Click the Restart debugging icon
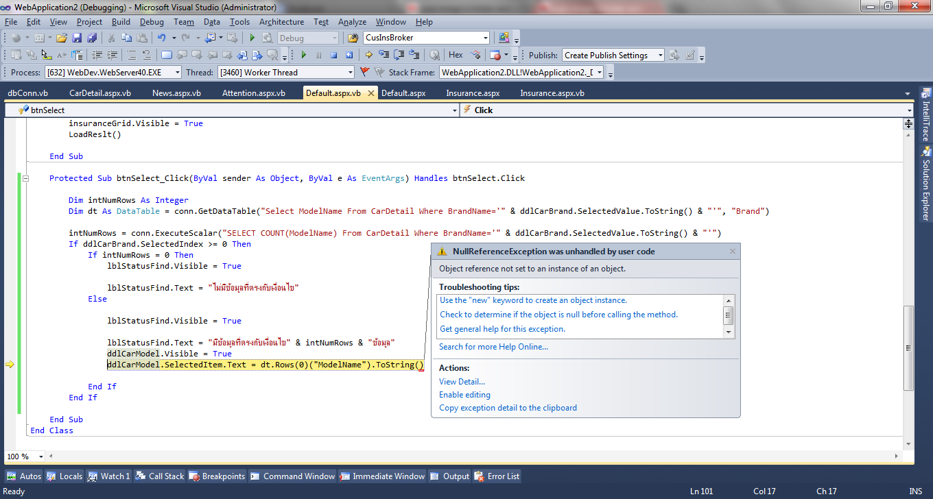The image size is (933, 499). click(x=349, y=55)
